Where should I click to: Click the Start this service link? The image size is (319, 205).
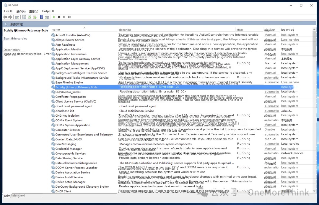[x=15, y=39]
